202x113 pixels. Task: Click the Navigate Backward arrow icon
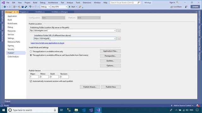(5, 7)
